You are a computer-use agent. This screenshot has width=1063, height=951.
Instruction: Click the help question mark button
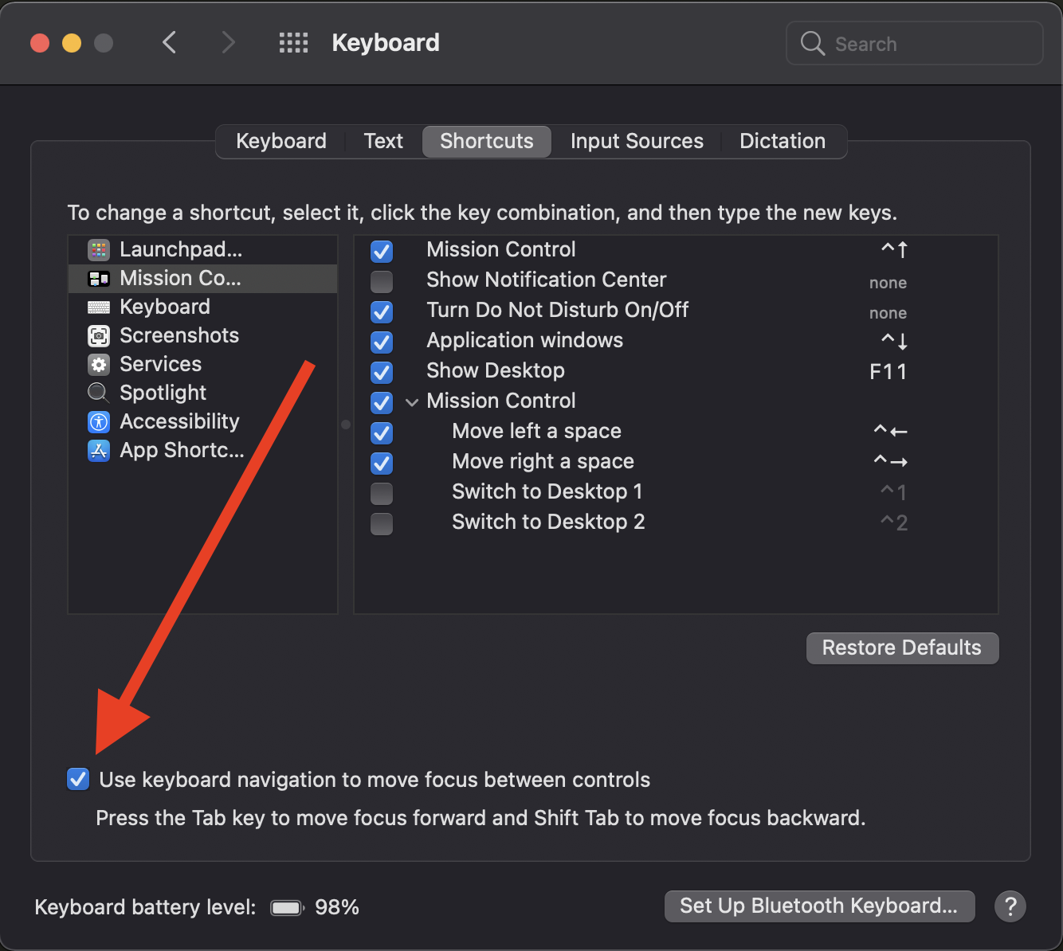click(x=1010, y=906)
